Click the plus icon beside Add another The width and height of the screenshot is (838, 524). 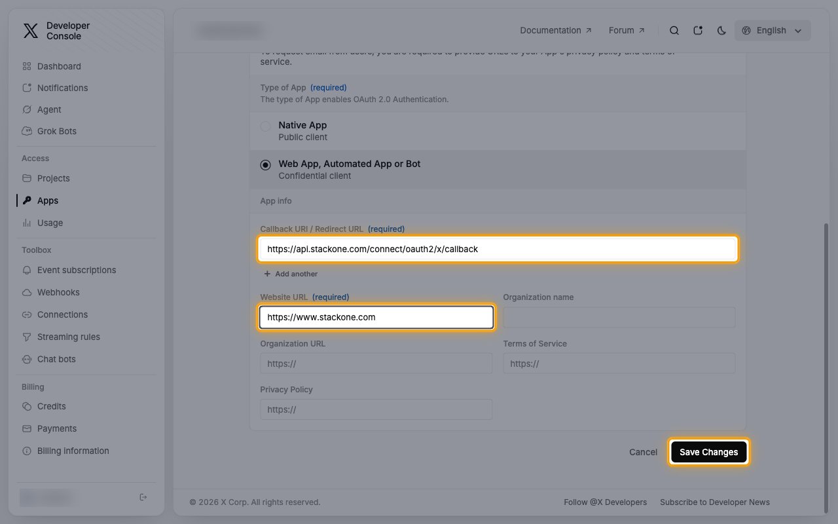(267, 274)
